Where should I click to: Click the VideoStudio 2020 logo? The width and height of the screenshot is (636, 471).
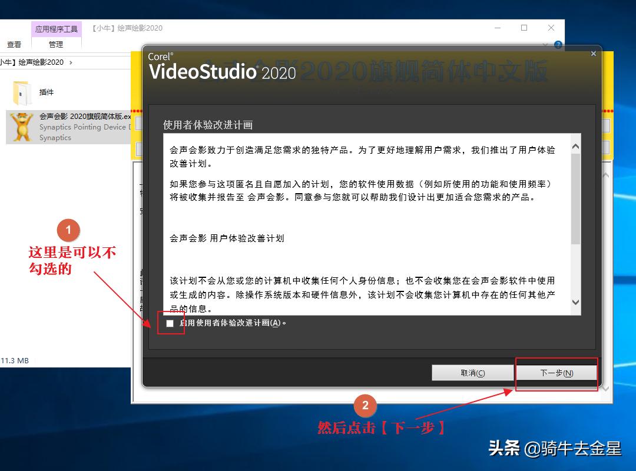(x=222, y=67)
